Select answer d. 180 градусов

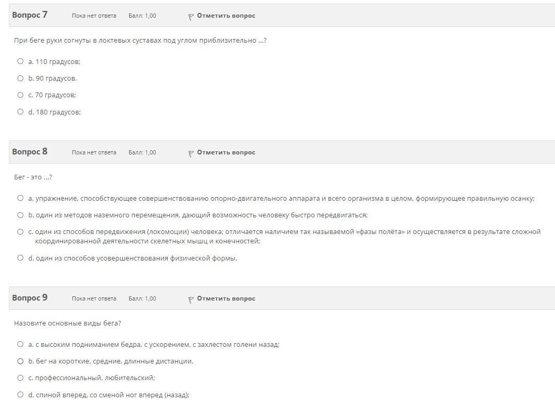pos(20,112)
